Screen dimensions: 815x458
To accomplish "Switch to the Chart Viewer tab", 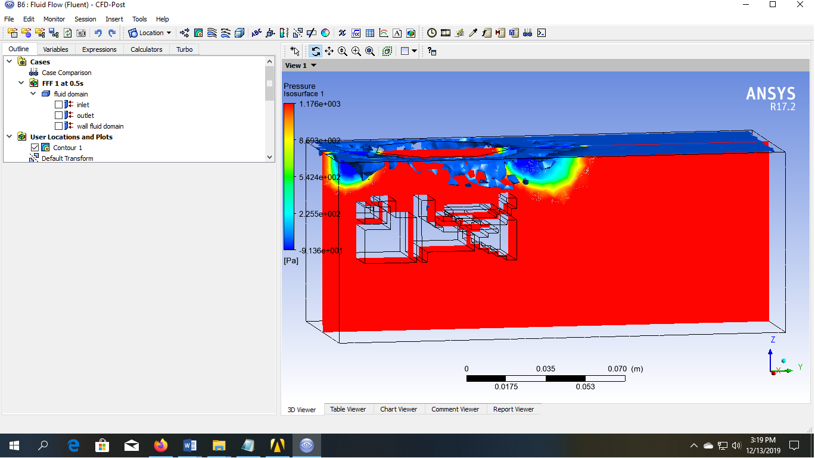I will [399, 409].
